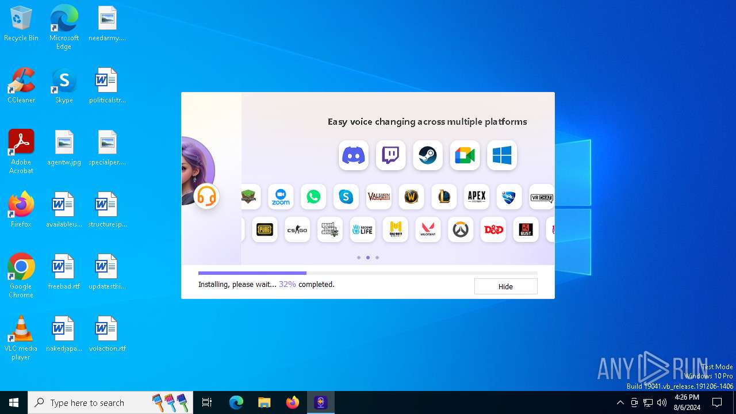Select the CCleaner desktop shortcut

[x=21, y=86]
